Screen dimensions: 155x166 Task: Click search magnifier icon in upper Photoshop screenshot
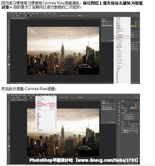pos(134,16)
